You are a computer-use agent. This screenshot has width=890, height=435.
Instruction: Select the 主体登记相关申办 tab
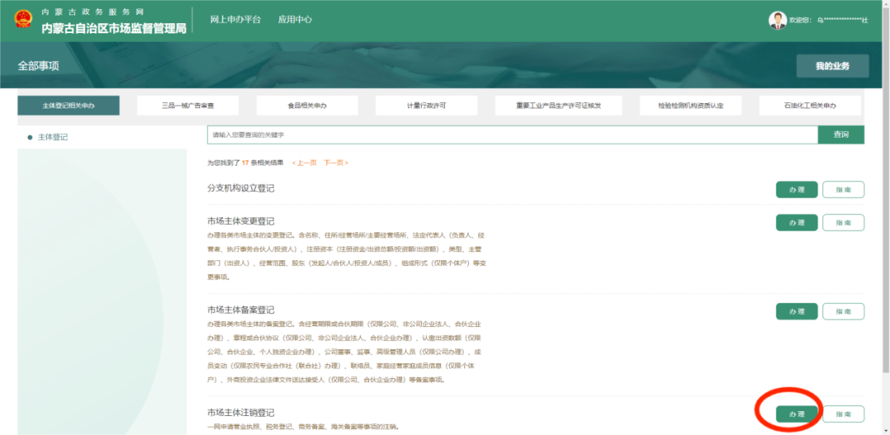pos(68,105)
